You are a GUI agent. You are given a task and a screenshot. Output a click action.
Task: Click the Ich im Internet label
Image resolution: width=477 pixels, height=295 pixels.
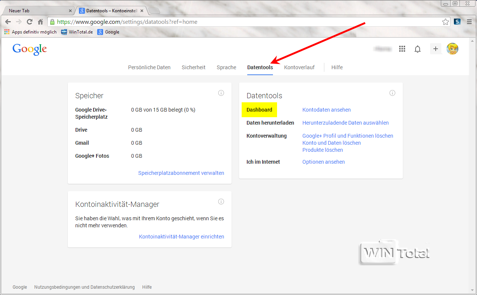(x=263, y=162)
